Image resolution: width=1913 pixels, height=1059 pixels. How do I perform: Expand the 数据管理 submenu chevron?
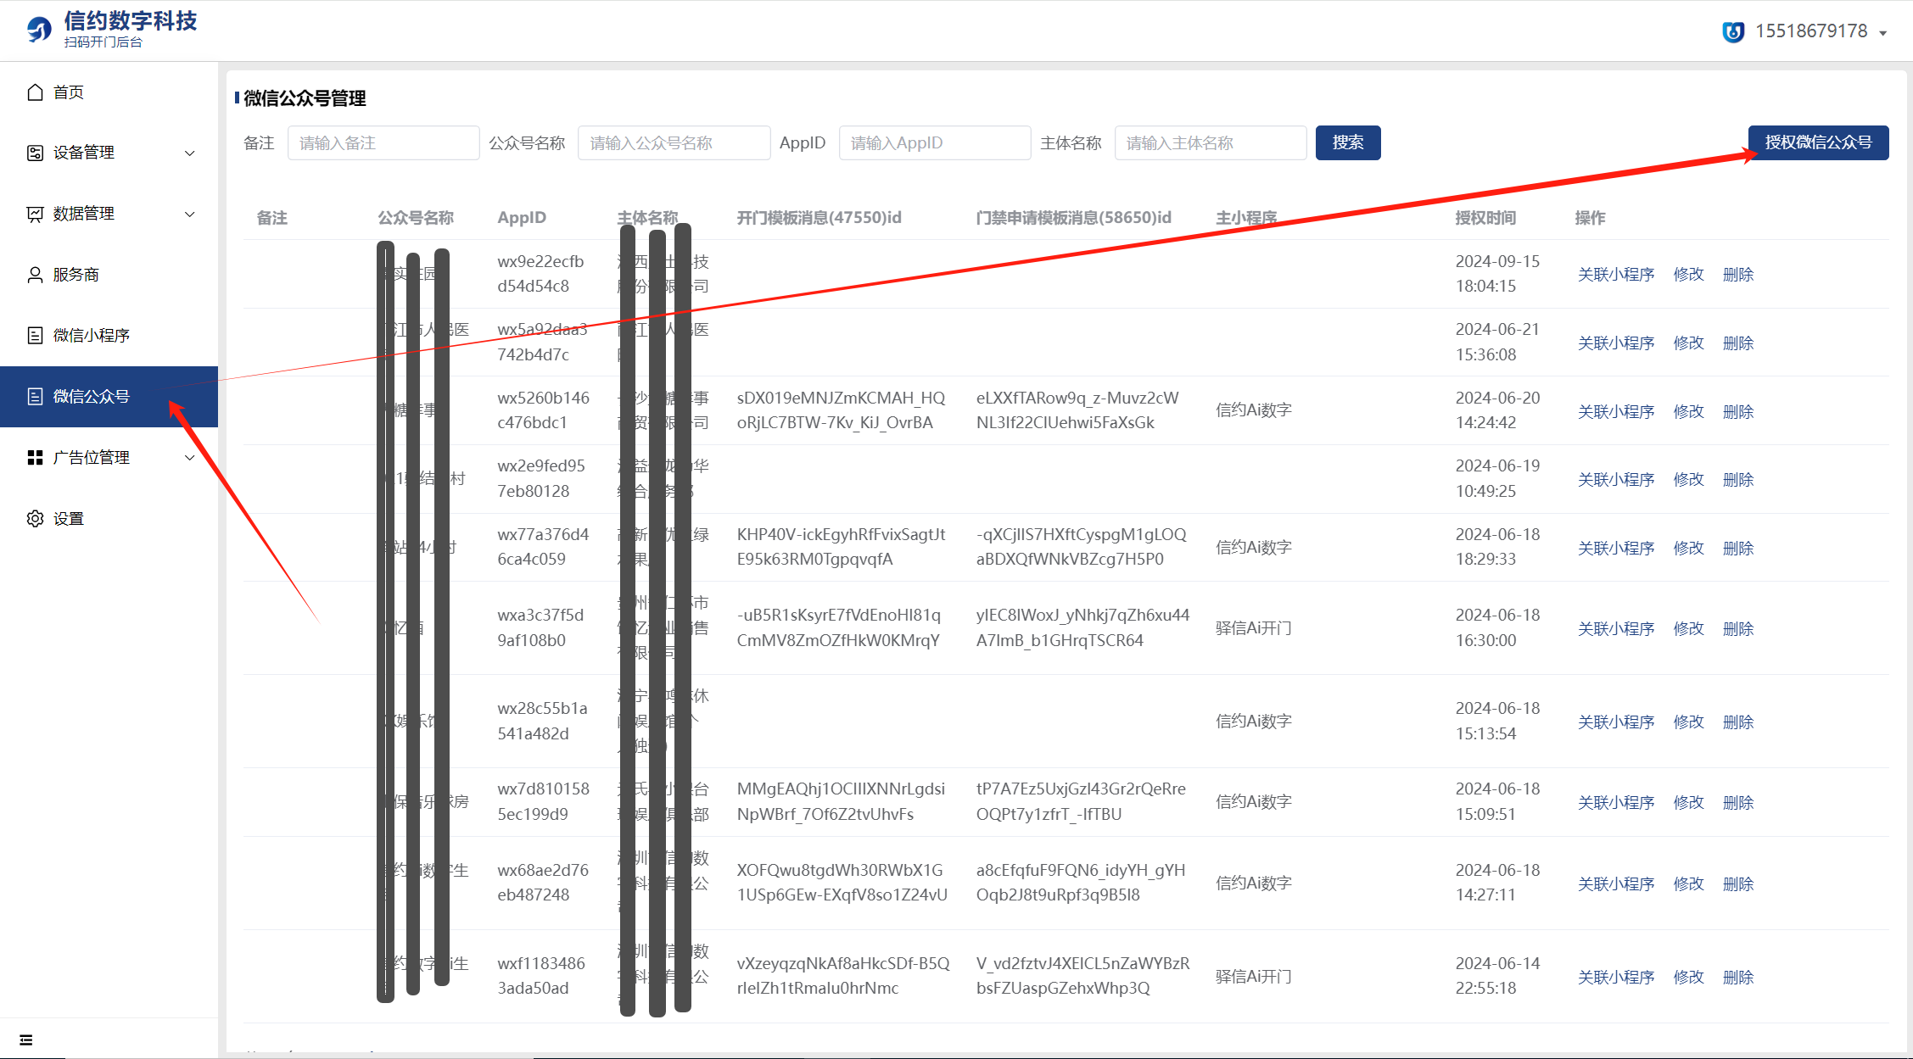[190, 215]
